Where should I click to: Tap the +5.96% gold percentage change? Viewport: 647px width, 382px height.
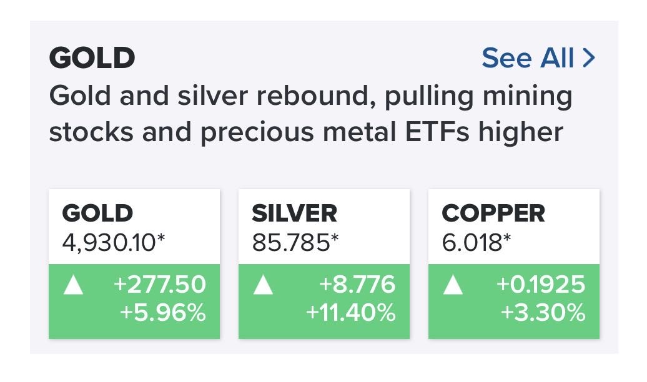tap(164, 313)
